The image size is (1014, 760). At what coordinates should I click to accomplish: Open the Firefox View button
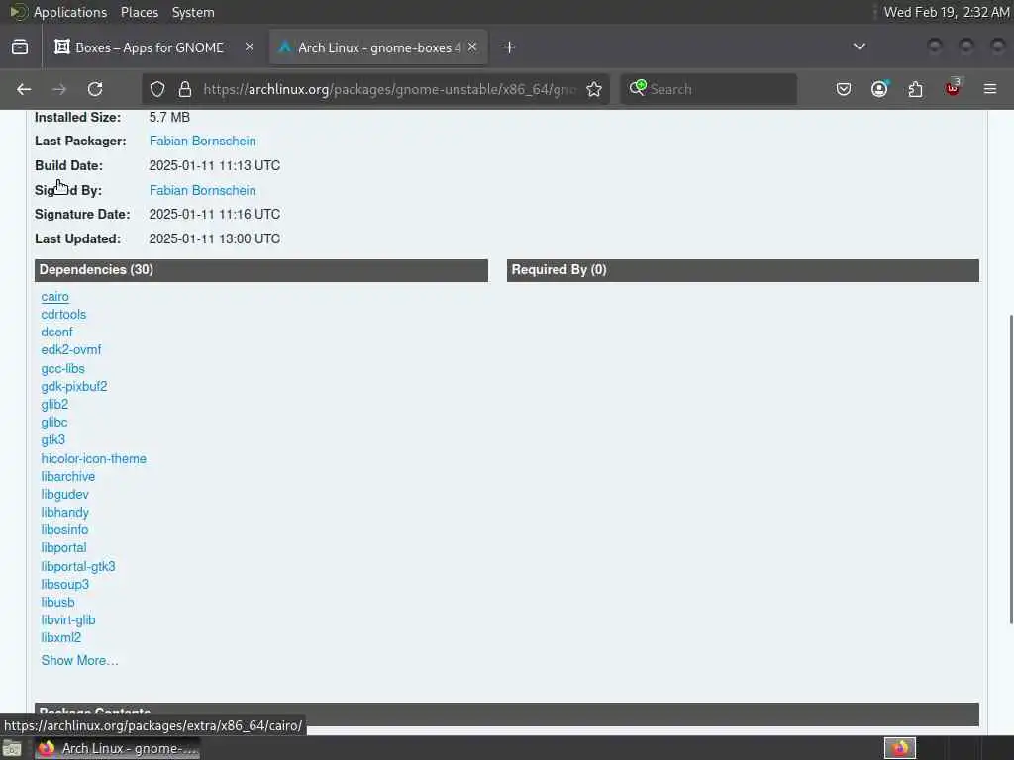click(20, 47)
